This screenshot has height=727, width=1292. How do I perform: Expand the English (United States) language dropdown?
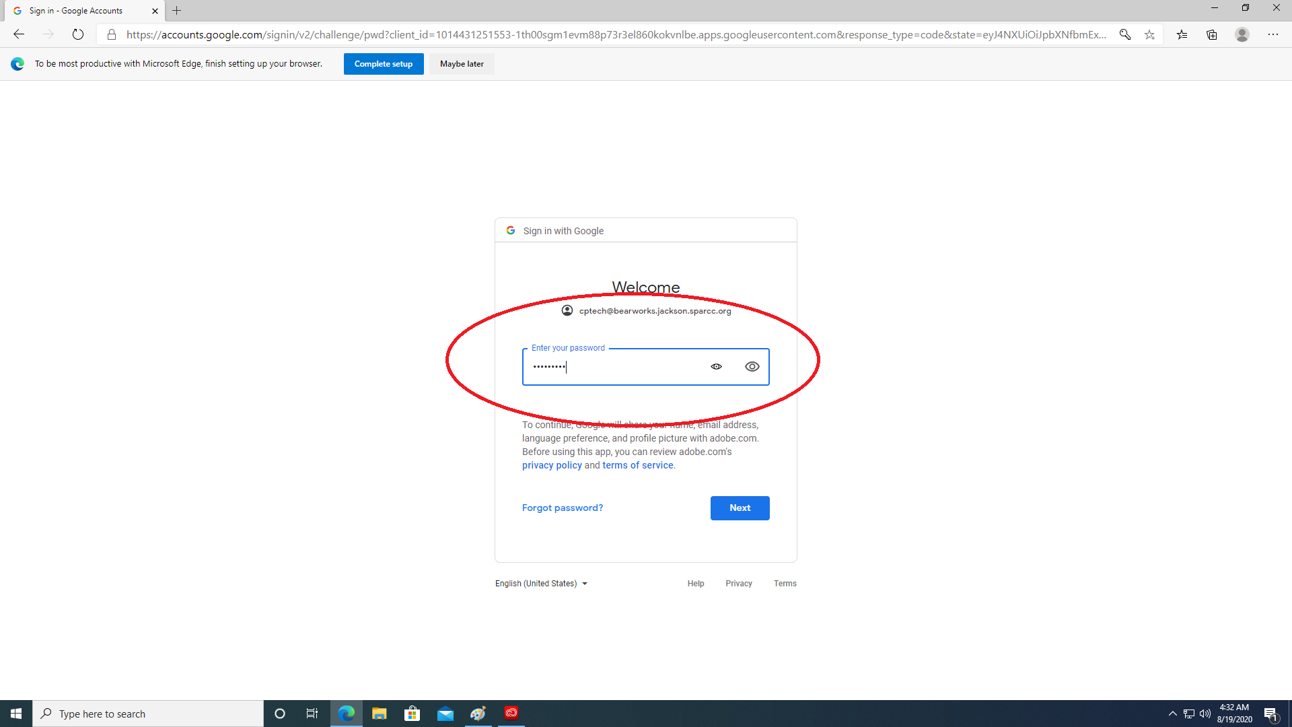541,584
